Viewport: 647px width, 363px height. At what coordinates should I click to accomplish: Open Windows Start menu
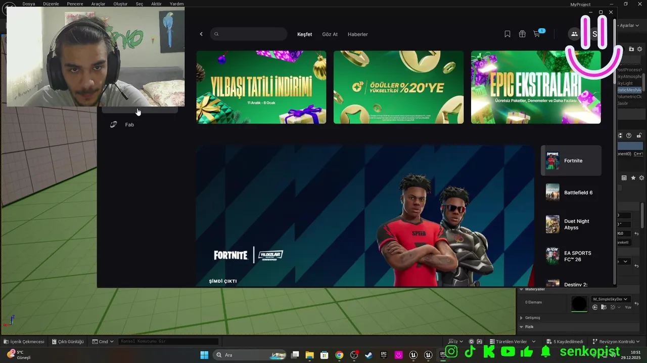[204, 355]
